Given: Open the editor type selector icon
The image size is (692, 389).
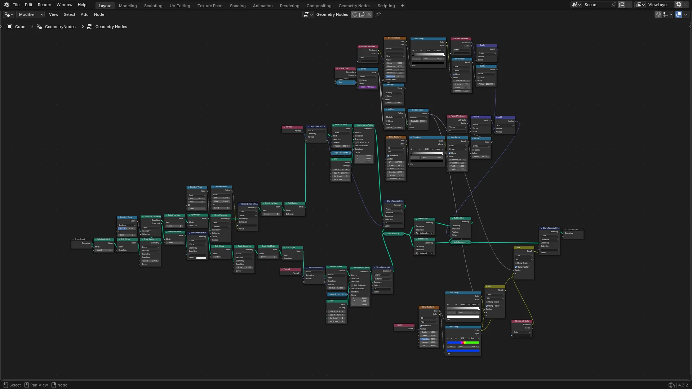Looking at the screenshot, I should pyautogui.click(x=9, y=14).
